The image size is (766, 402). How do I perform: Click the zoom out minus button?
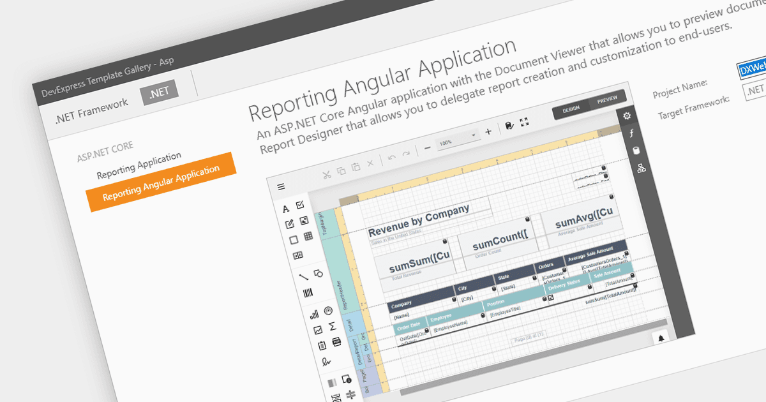coord(427,147)
